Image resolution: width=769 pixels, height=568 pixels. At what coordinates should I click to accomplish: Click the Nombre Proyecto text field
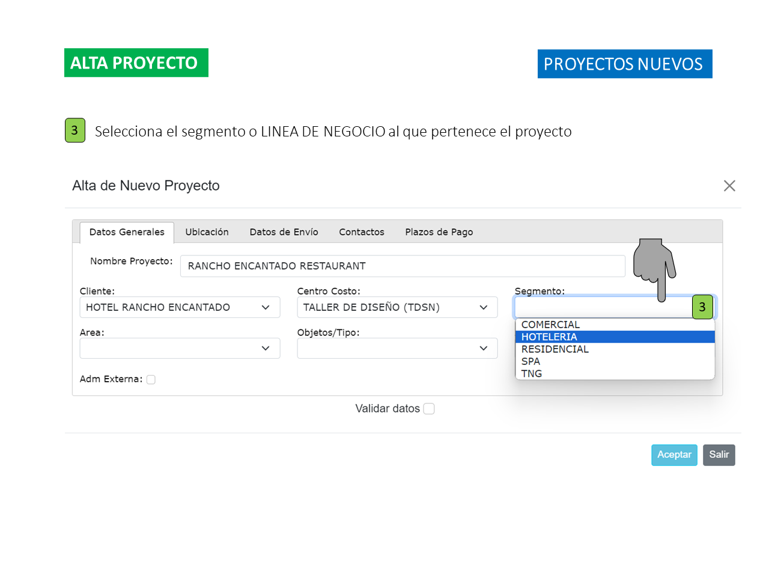[403, 266]
